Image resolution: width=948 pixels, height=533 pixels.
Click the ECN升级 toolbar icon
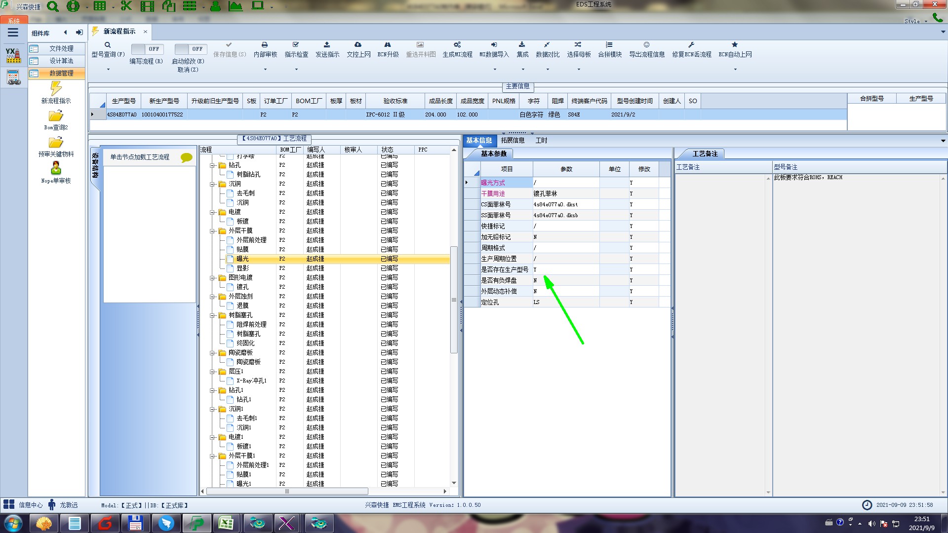388,45
